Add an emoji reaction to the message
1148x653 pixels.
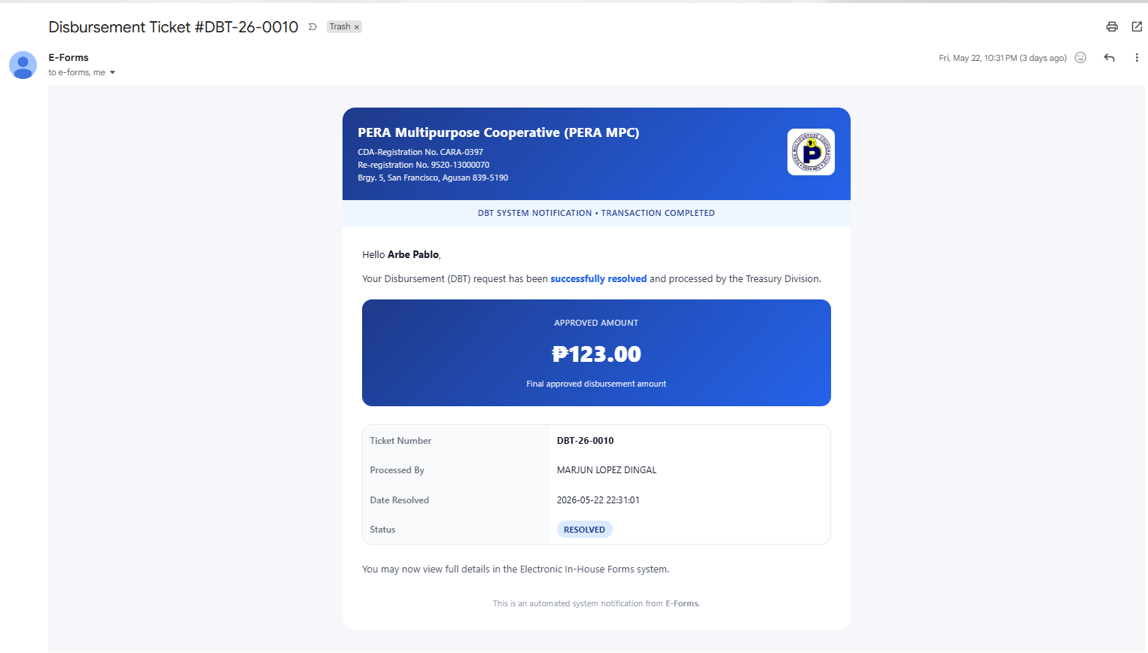tap(1080, 58)
